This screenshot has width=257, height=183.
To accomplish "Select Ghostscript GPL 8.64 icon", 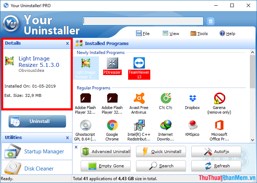I will pyautogui.click(x=86, y=125).
